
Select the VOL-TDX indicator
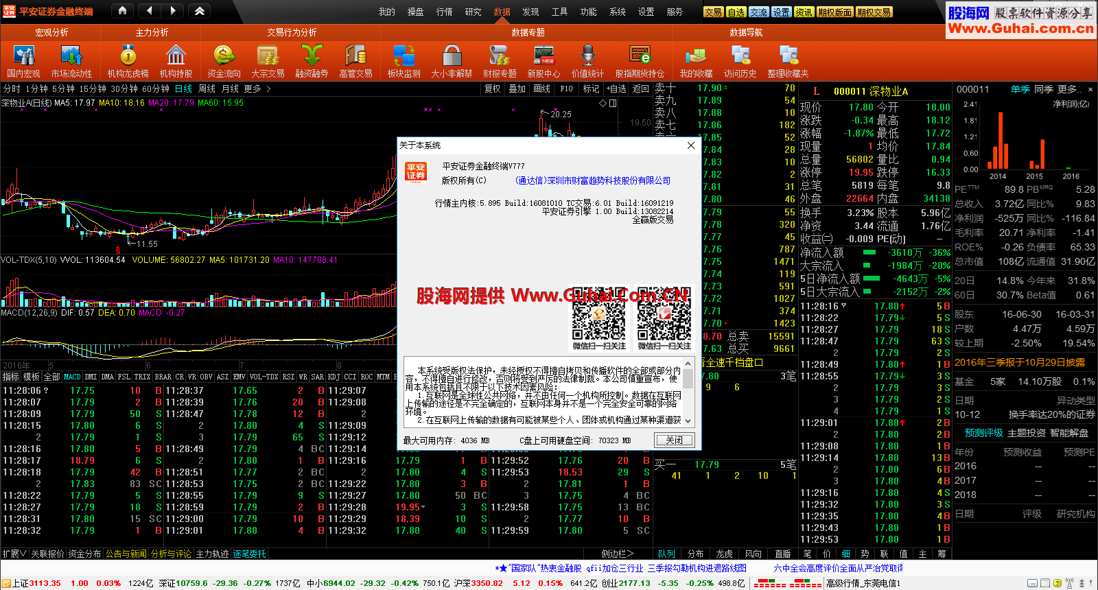[x=264, y=377]
